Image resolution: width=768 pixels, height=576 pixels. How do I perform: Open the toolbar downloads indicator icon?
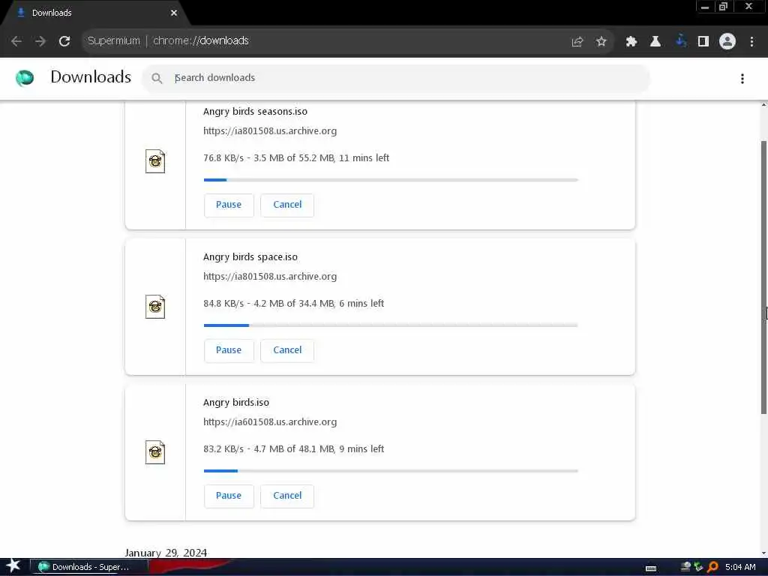tap(681, 41)
